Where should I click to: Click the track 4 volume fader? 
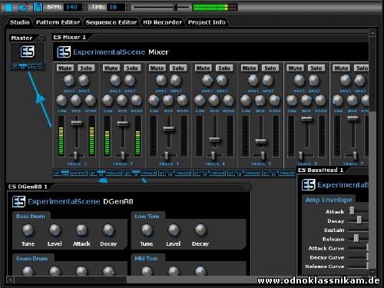coord(214,140)
